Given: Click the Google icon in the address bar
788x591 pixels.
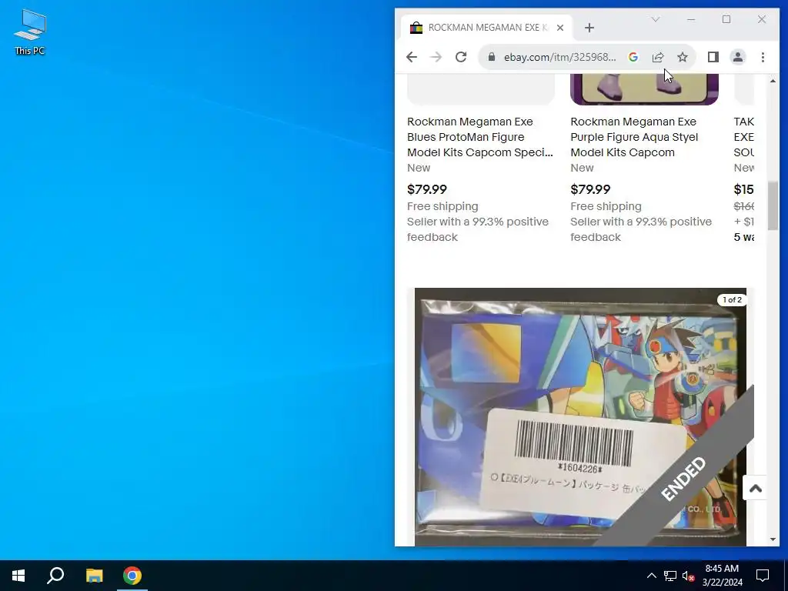Looking at the screenshot, I should [x=633, y=57].
